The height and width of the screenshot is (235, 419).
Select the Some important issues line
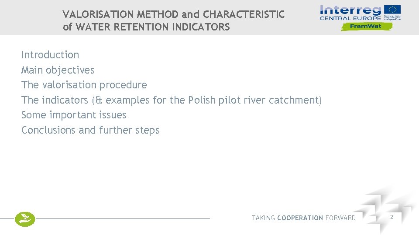[x=74, y=115]
